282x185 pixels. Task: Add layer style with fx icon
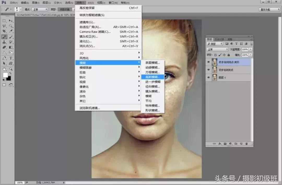click(220, 144)
